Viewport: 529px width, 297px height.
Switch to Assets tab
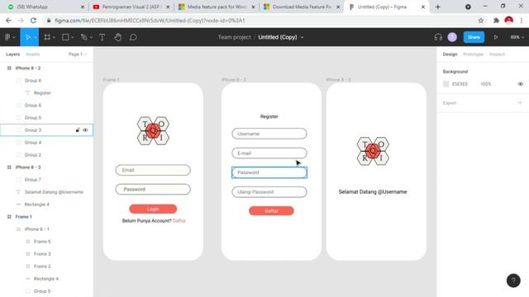pyautogui.click(x=33, y=54)
